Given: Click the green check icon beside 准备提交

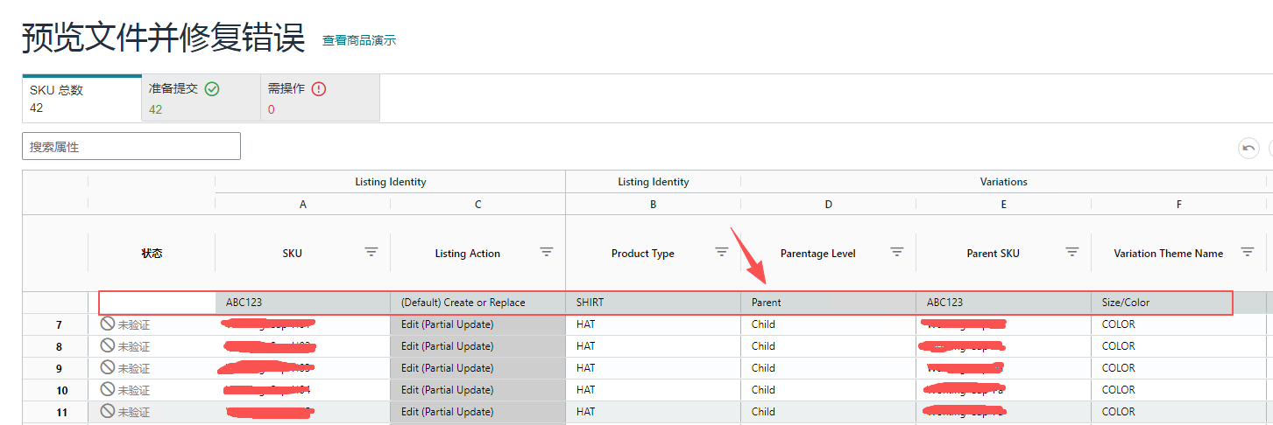Looking at the screenshot, I should click(212, 89).
